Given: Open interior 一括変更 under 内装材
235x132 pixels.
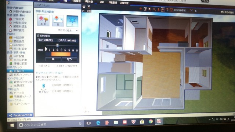Looking at the screenshot, I should [17, 37].
